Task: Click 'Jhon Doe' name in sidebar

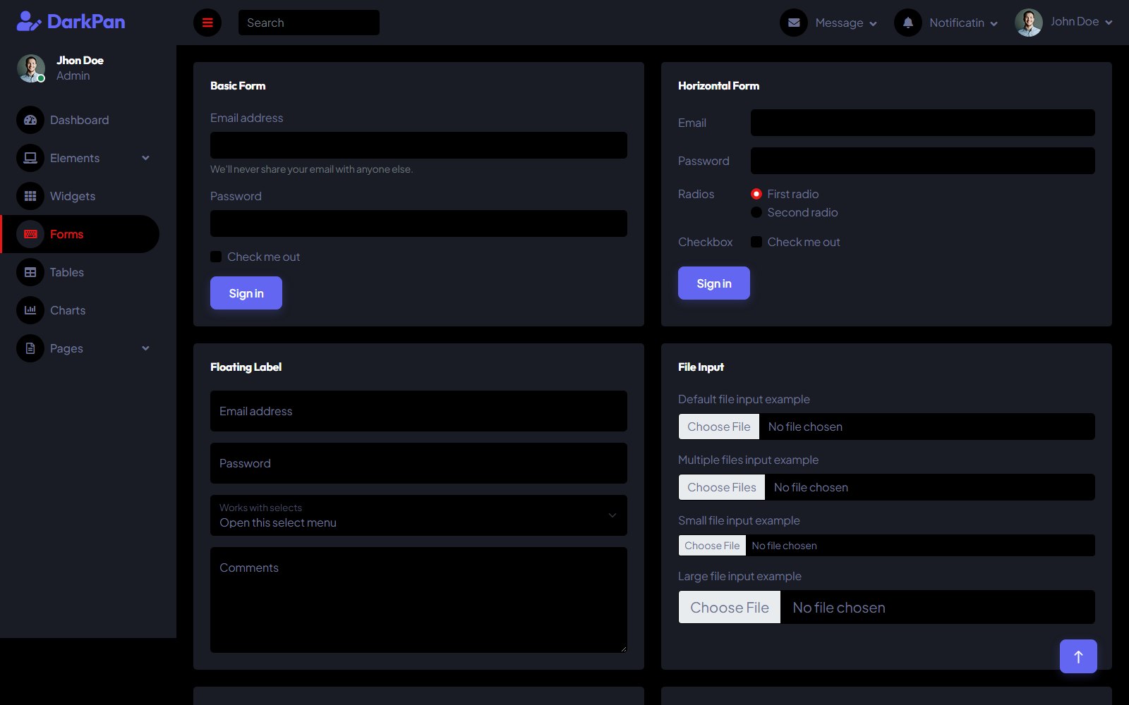Action: tap(80, 61)
